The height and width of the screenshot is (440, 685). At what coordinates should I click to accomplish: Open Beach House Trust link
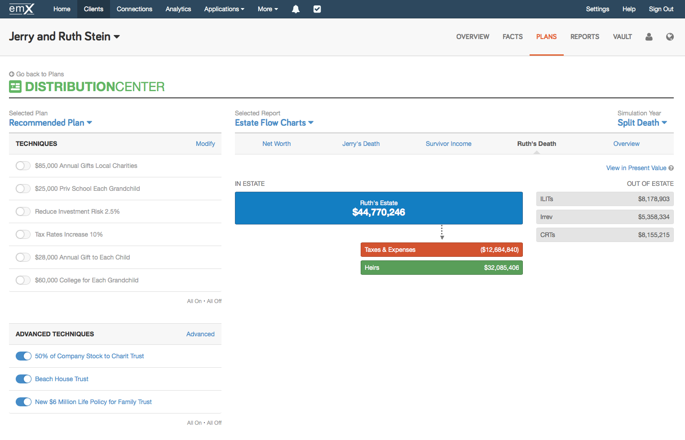click(62, 379)
